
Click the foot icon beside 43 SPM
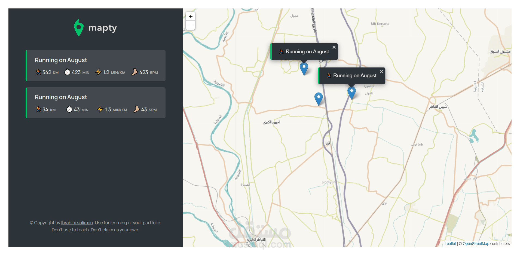pos(136,109)
